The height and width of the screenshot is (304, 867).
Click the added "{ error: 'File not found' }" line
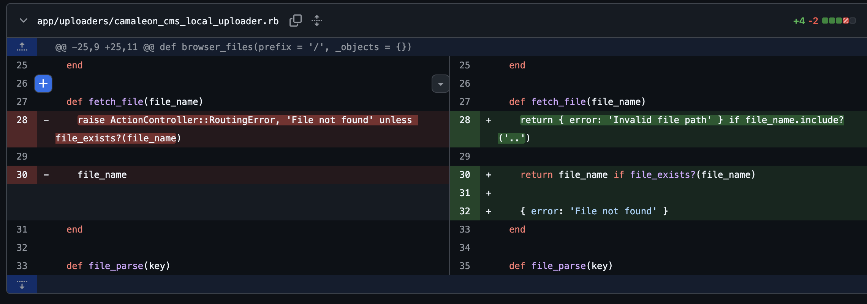(x=673, y=211)
